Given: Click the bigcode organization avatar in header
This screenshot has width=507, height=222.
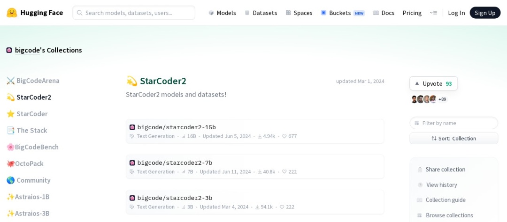Looking at the screenshot, I should click(9, 50).
